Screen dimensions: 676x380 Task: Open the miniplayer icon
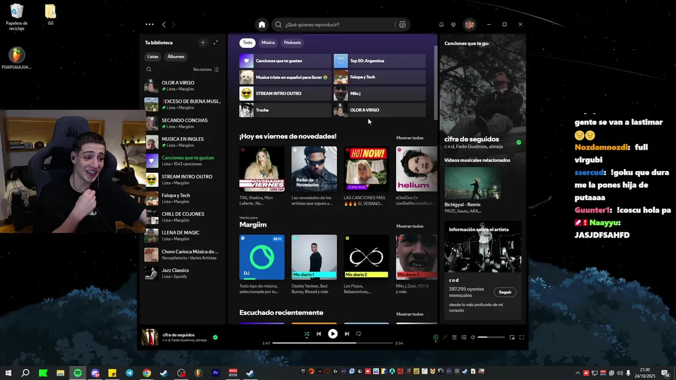click(512, 337)
